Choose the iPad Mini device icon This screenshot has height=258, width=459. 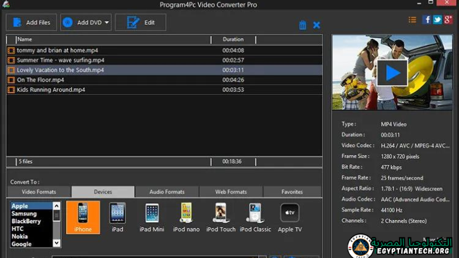pyautogui.click(x=152, y=217)
